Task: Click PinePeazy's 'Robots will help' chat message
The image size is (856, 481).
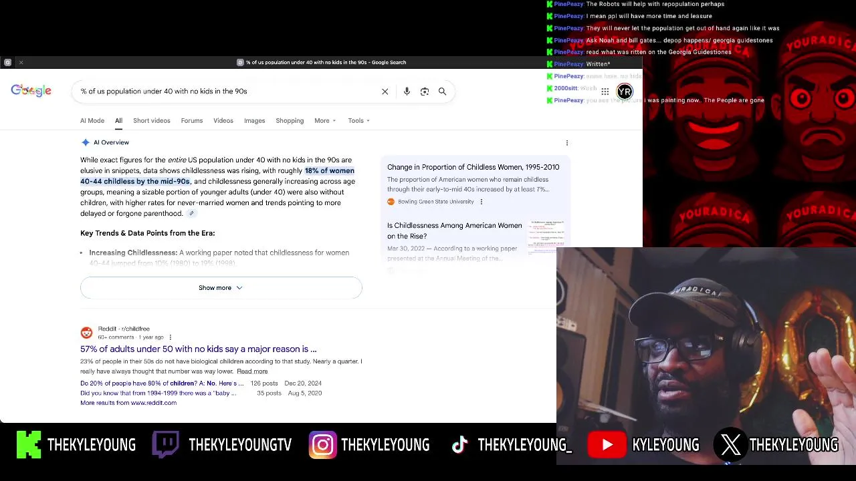Action: [655, 4]
